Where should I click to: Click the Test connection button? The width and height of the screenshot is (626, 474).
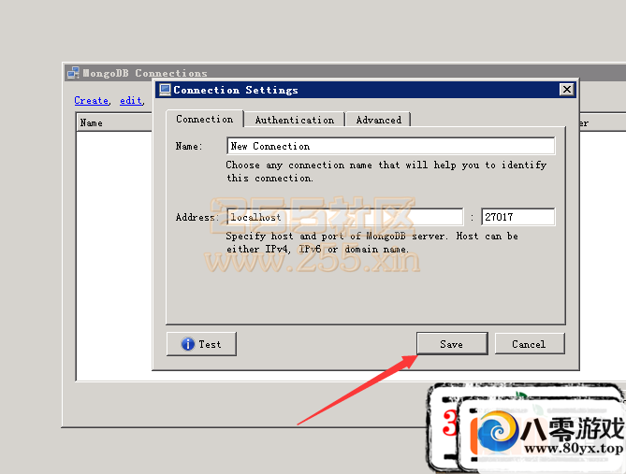click(x=201, y=344)
